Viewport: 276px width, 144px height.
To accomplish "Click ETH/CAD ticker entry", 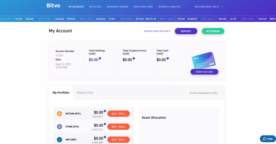I will click(x=196, y=19).
